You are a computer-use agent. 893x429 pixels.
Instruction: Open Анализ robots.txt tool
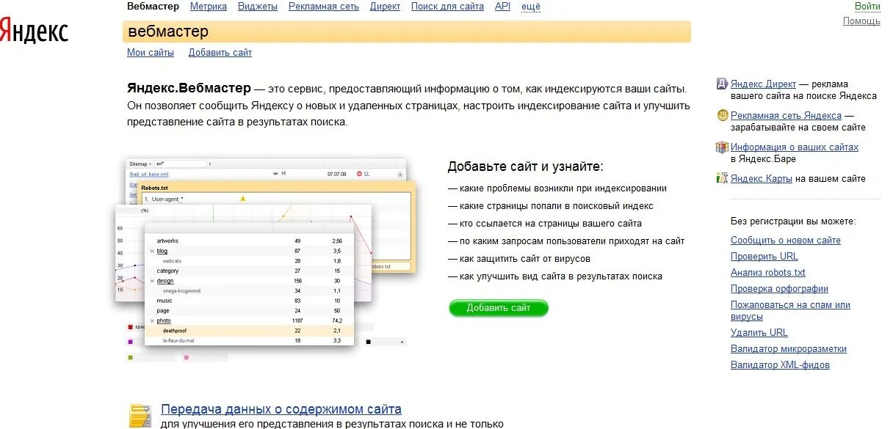click(x=768, y=273)
